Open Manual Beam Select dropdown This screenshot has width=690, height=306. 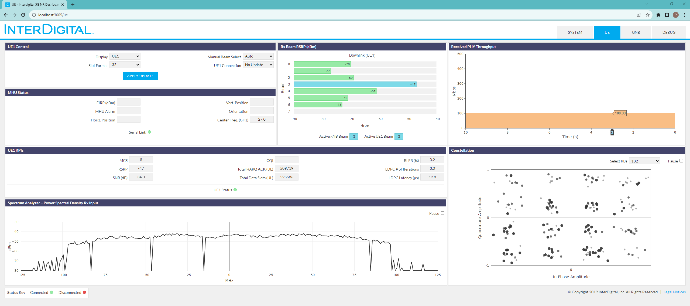(x=258, y=56)
